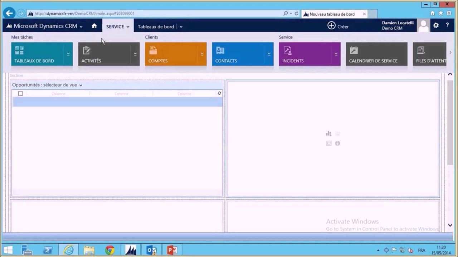458x257 pixels.
Task: Insert a web resource into the empty section
Action: click(x=337, y=143)
